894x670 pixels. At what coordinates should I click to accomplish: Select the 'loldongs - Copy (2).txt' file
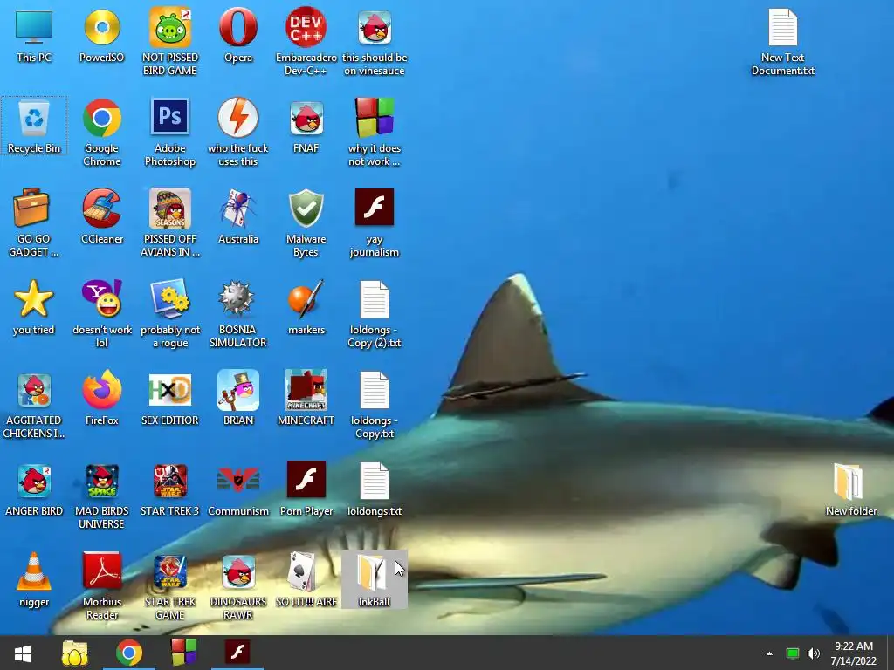(375, 313)
